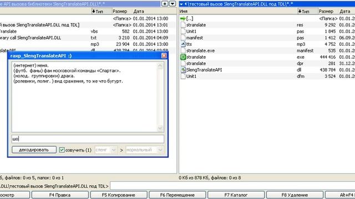The height and width of the screenshot is (199, 355).
Task: Click the text input field containing шо
Action: (88, 139)
